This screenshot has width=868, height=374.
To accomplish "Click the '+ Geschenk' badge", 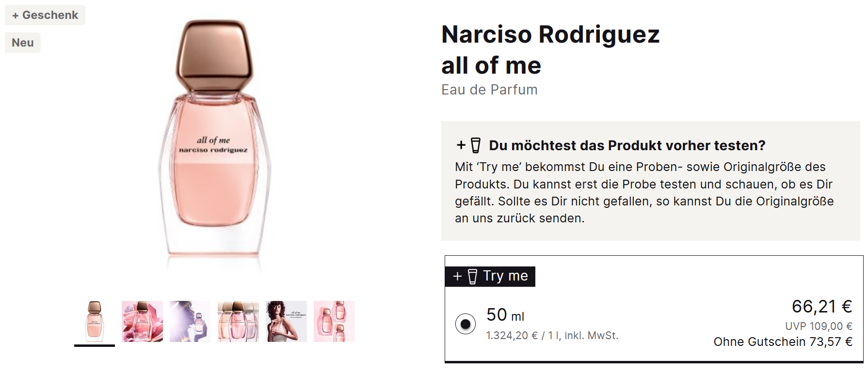I will (45, 15).
